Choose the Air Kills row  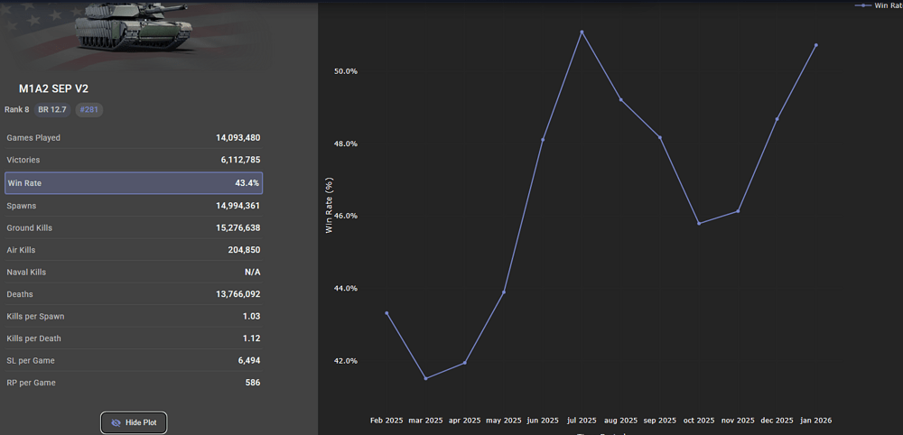(x=134, y=250)
